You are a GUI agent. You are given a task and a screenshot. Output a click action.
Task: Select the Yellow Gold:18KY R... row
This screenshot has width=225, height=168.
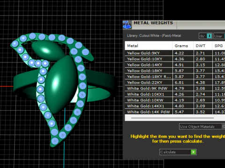175,77
